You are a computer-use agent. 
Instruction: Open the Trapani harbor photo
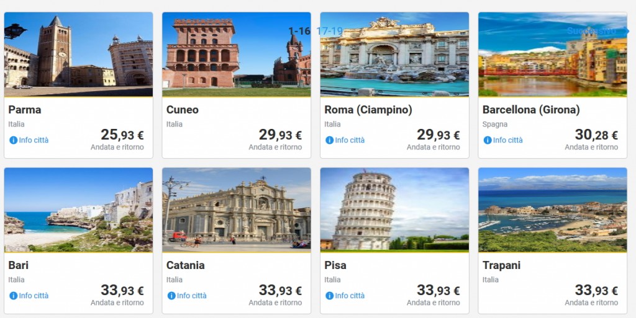(552, 210)
